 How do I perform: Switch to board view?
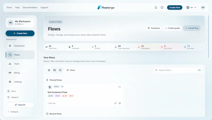click(x=60, y=70)
